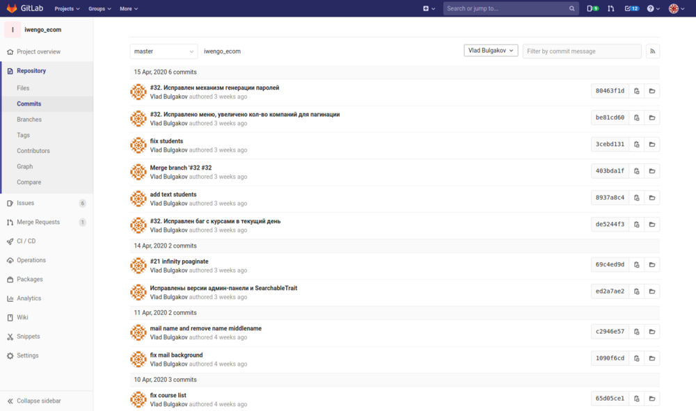Open the help menu dropdown
The width and height of the screenshot is (696, 411).
pos(654,8)
